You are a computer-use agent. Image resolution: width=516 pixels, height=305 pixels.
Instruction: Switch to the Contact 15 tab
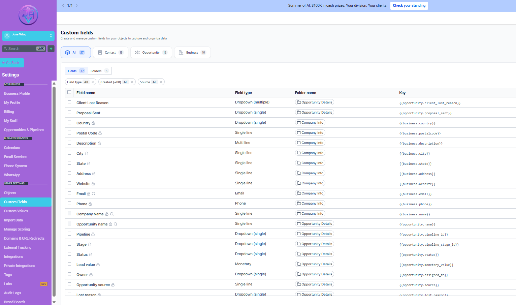[x=110, y=53]
